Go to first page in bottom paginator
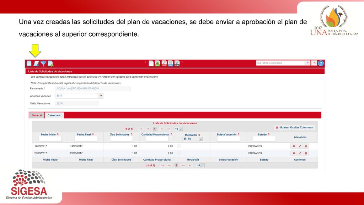Screen dimensions: 364x205 pos(162,165)
